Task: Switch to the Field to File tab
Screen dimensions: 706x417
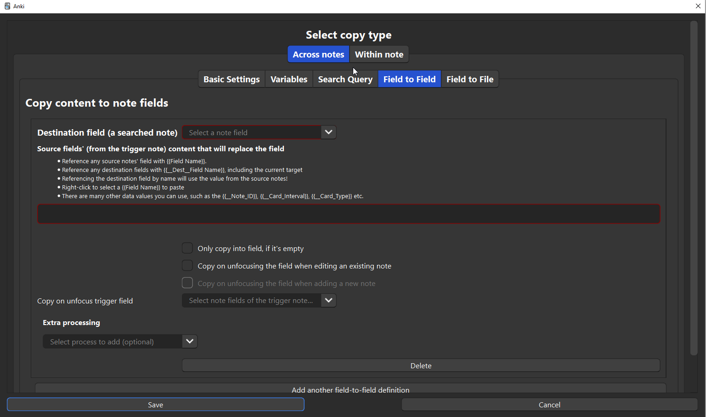Action: [470, 79]
